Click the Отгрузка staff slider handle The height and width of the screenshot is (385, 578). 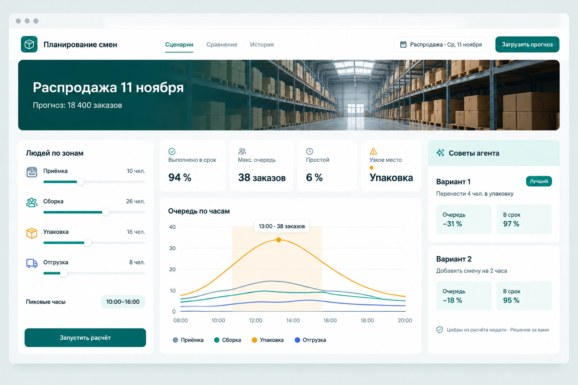[x=64, y=273]
